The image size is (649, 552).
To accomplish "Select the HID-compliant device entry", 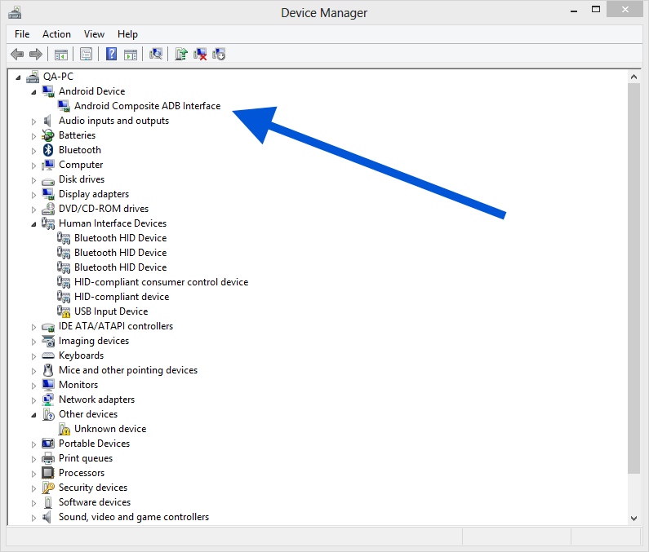I will pos(122,297).
